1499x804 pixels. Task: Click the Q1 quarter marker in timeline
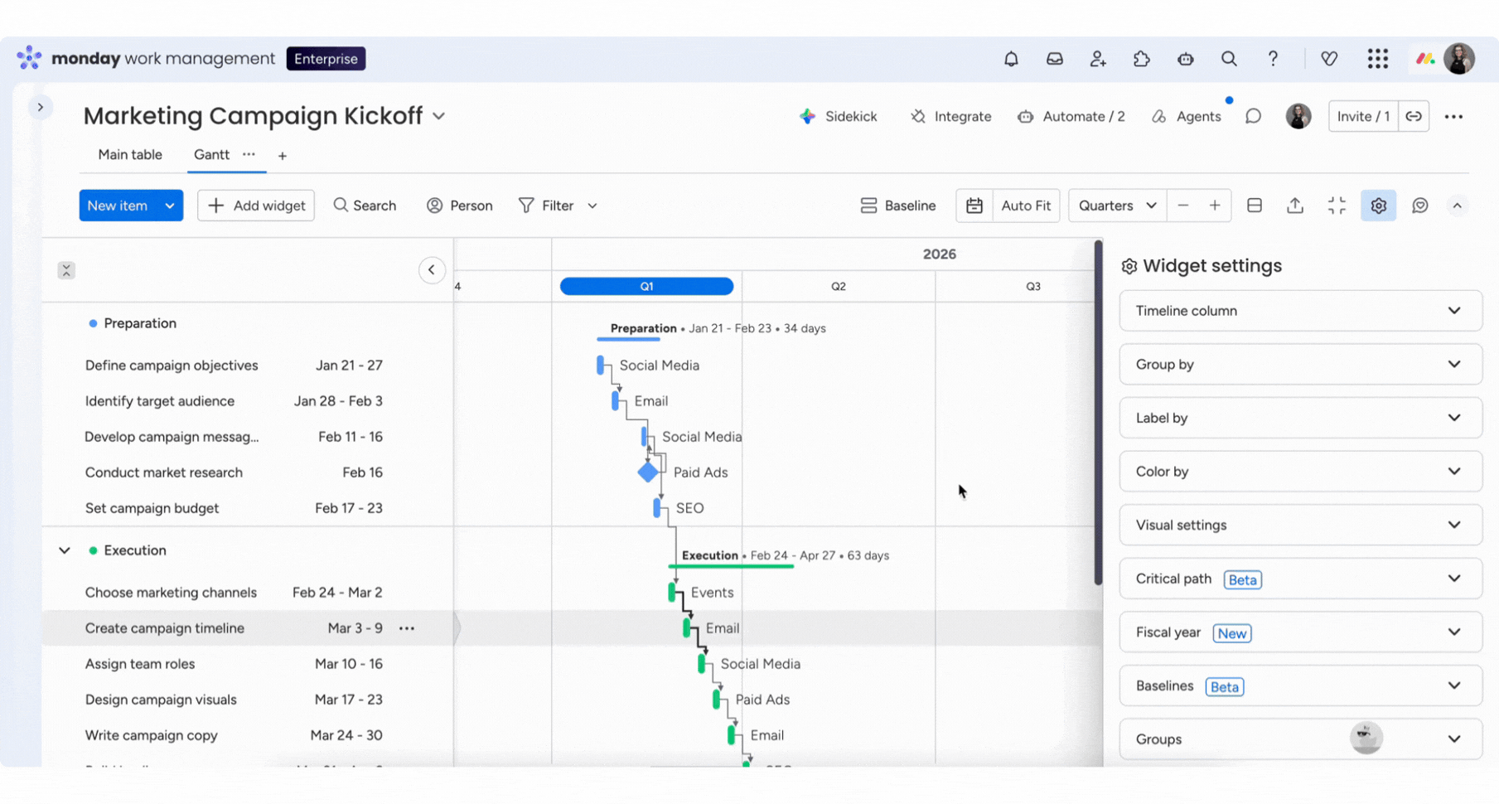646,286
